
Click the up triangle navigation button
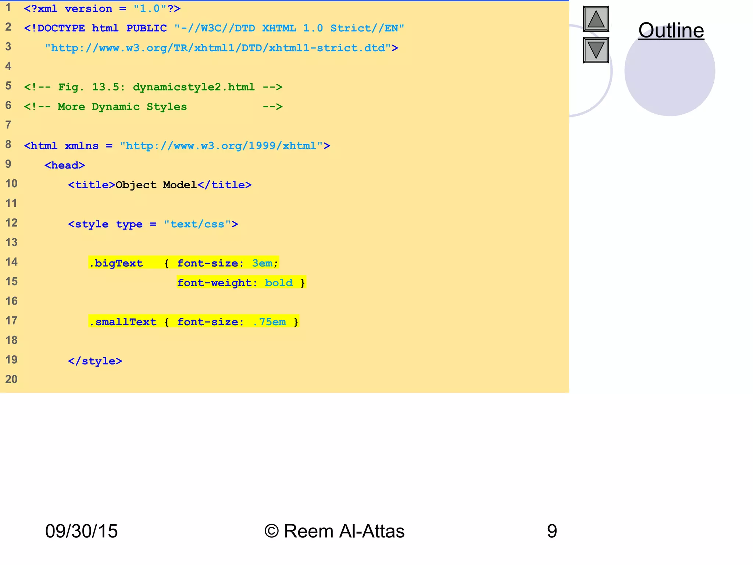click(x=596, y=19)
